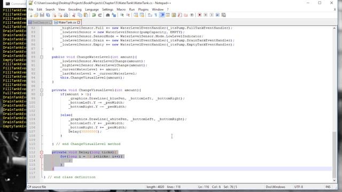
Task: Open the Encoding menu
Action: click(75, 10)
